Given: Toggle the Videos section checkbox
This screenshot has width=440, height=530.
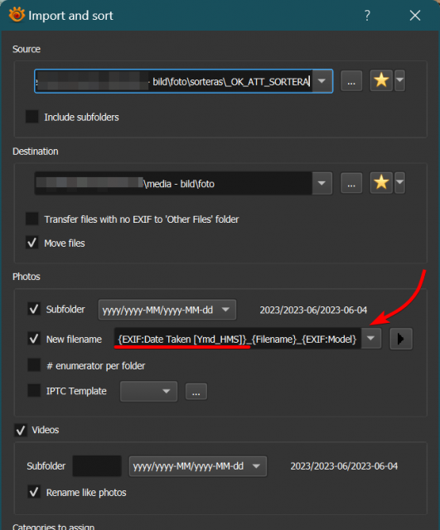Looking at the screenshot, I should click(x=21, y=430).
